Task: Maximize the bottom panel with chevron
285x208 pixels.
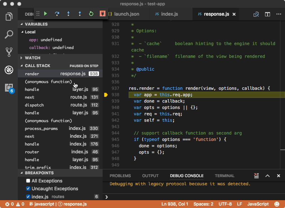Action: (x=268, y=176)
